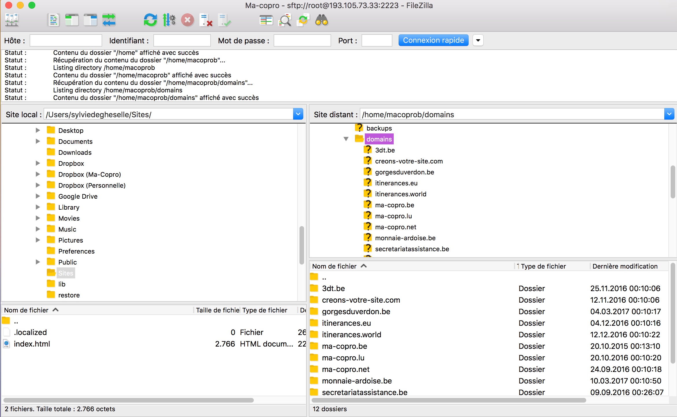
Task: Expand the Desktop folder
Action: 38,130
